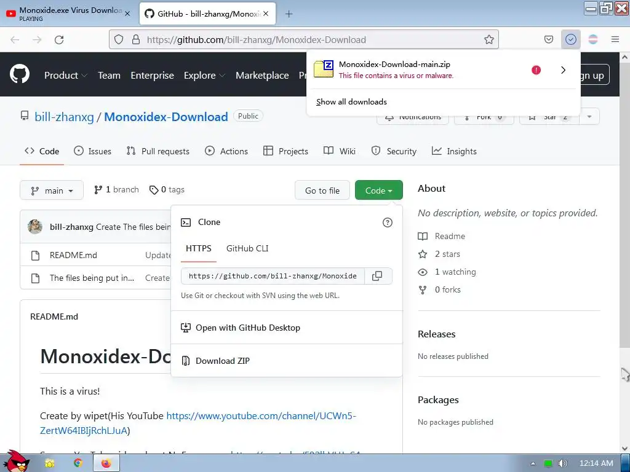Image resolution: width=630 pixels, height=472 pixels.
Task: Click the clone URL text field
Action: click(273, 276)
